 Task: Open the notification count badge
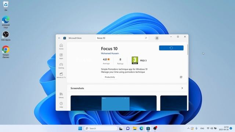[x=231, y=128]
